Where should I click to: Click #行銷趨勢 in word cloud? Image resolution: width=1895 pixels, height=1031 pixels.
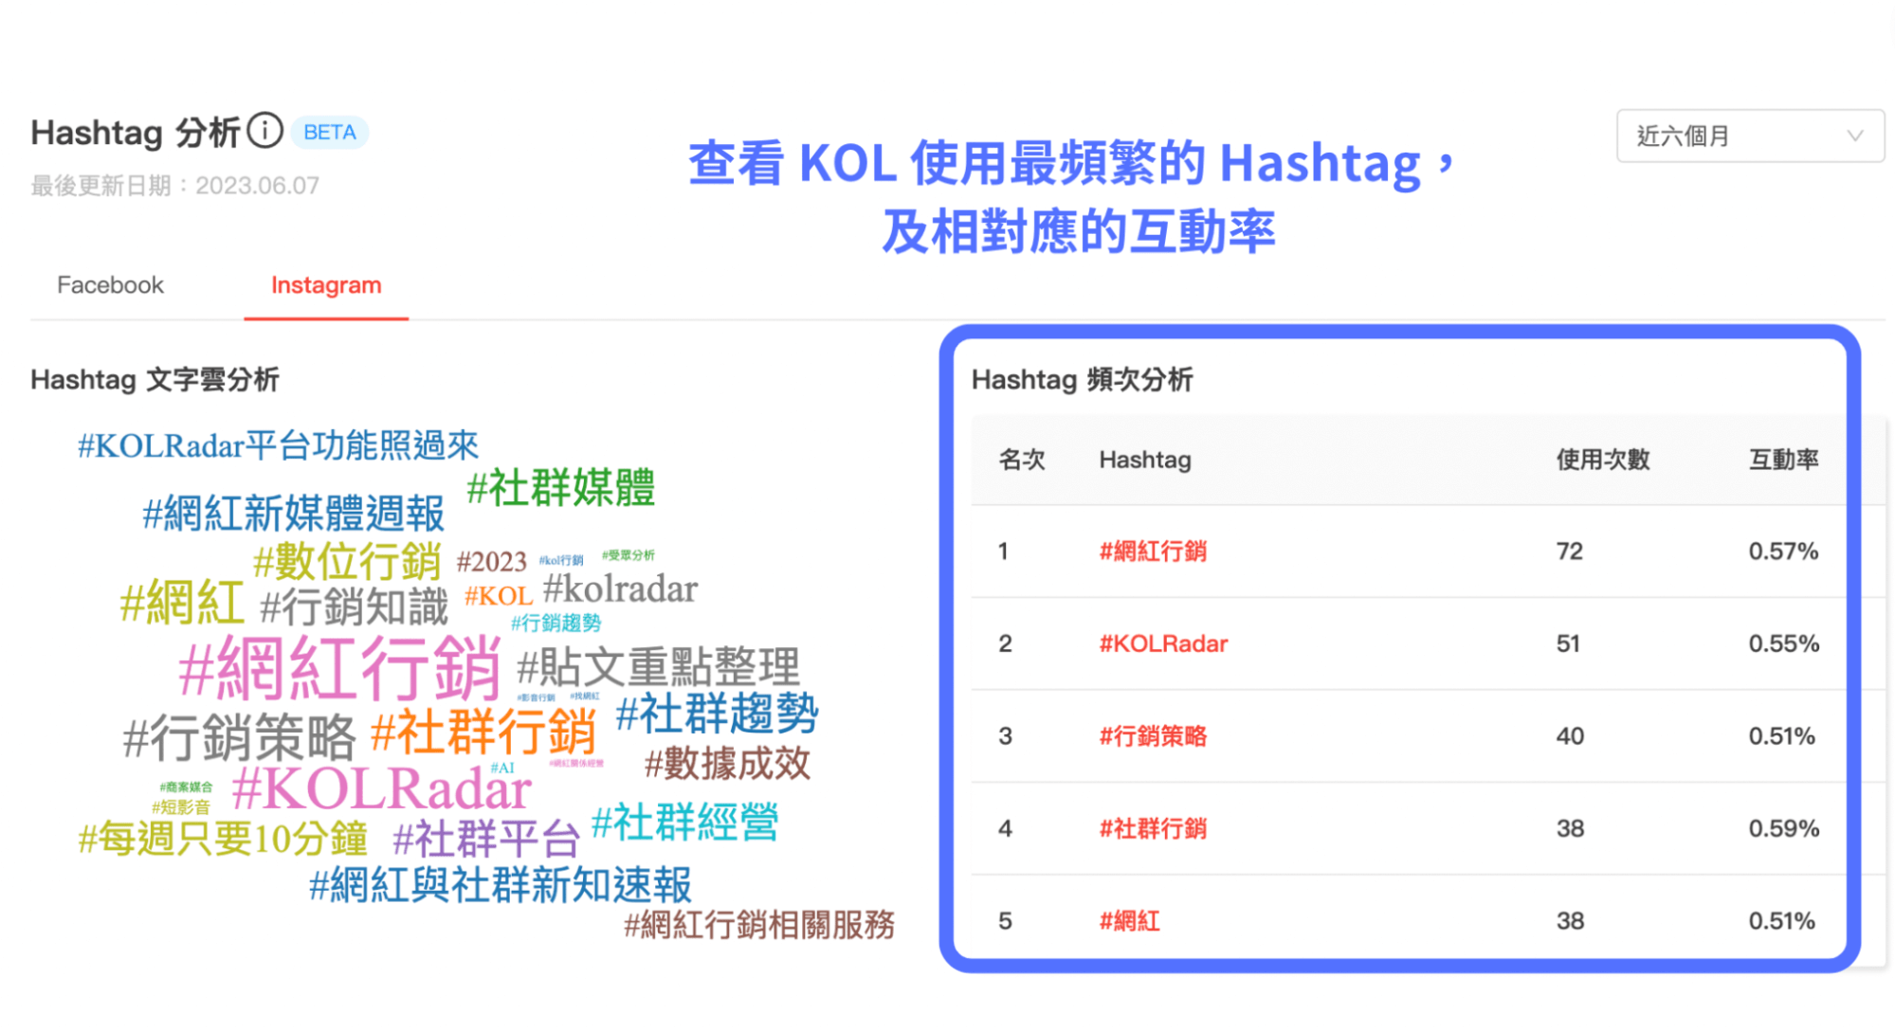click(x=556, y=623)
